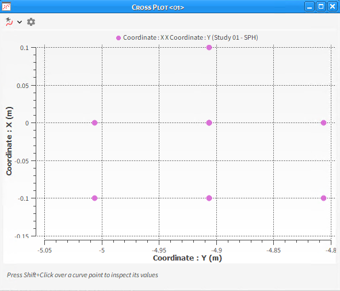Click the 'Coordinate : X (m)' axis title
The height and width of the screenshot is (291, 340).
(9, 141)
